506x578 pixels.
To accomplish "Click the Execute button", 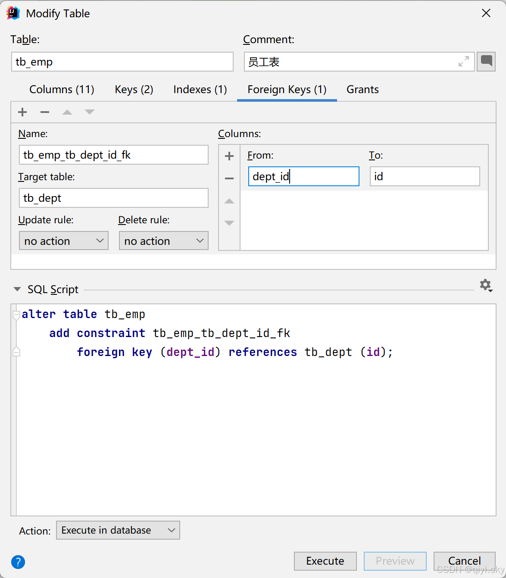I will pos(325,561).
